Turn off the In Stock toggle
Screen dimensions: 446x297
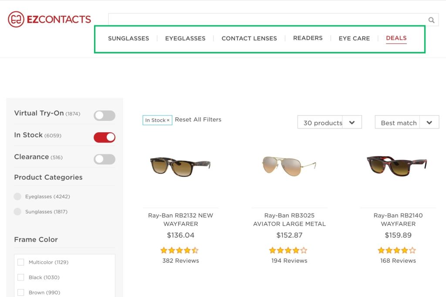pyautogui.click(x=105, y=137)
